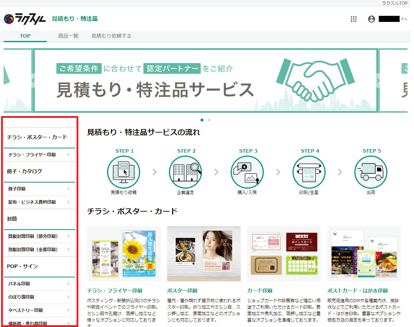Switch to the TOP tab
This screenshot has width=414, height=327.
click(x=25, y=36)
